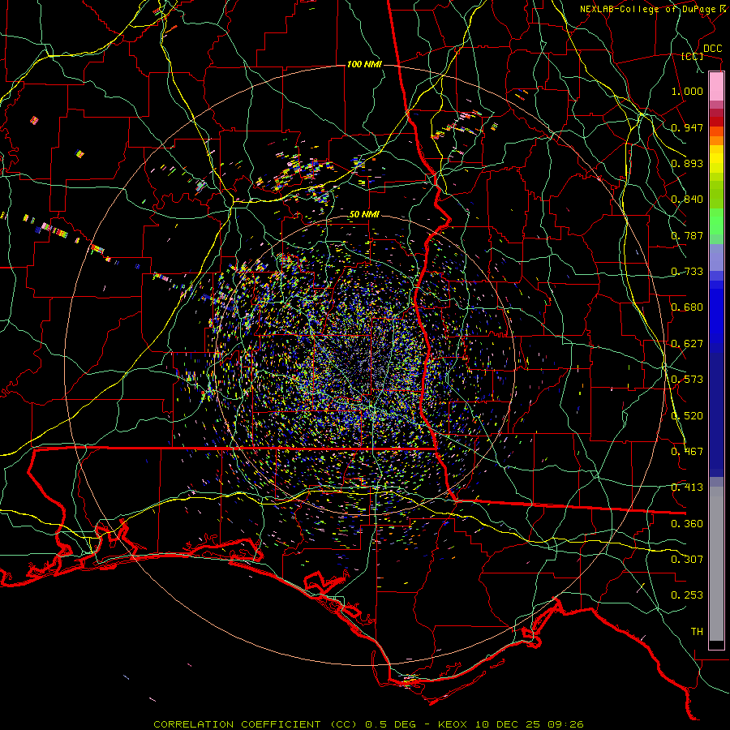Screen dimensions: 730x730
Task: Click the 0.733 value on the color scale
Action: click(x=687, y=272)
